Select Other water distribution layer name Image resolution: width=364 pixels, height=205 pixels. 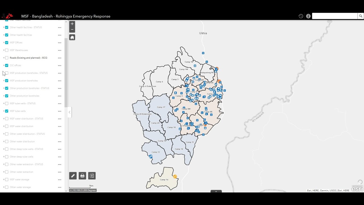pyautogui.click(x=22, y=142)
